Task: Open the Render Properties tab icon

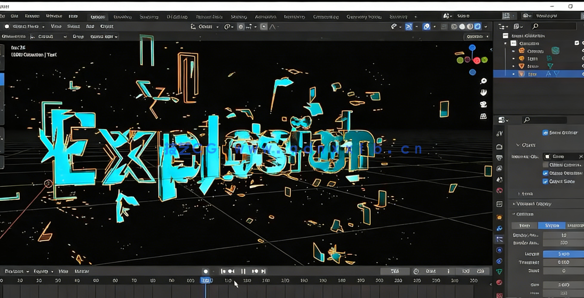Action: (x=499, y=146)
